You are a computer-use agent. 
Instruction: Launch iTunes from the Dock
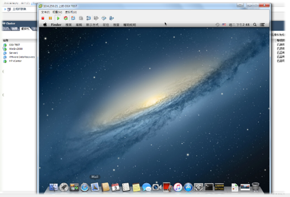coord(178,187)
